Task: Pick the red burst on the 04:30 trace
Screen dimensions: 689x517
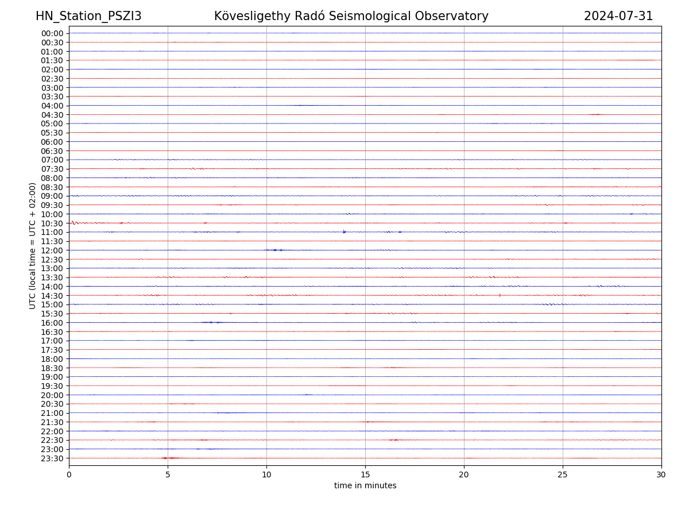Action: tap(596, 114)
